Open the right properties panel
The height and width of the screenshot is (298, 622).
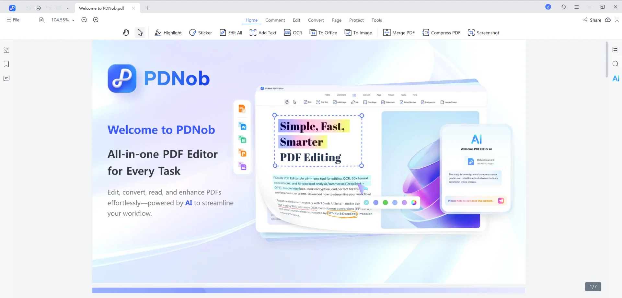click(x=616, y=49)
